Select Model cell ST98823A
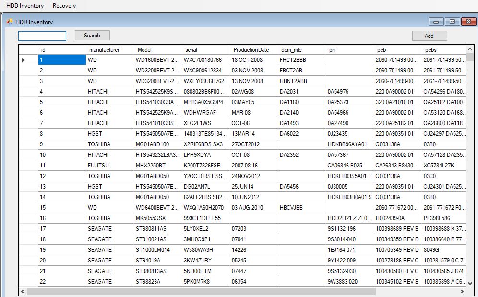Image resolution: width=478 pixels, height=297 pixels. 158,282
